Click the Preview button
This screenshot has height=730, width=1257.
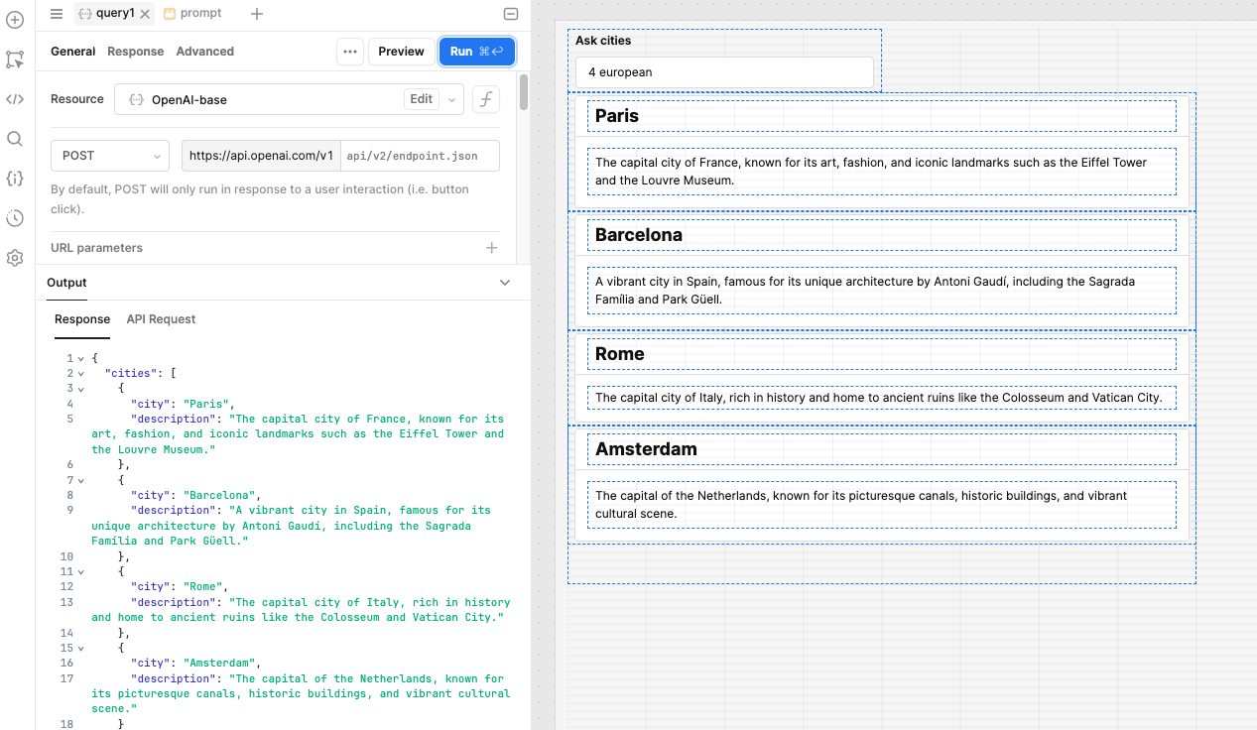coord(401,52)
